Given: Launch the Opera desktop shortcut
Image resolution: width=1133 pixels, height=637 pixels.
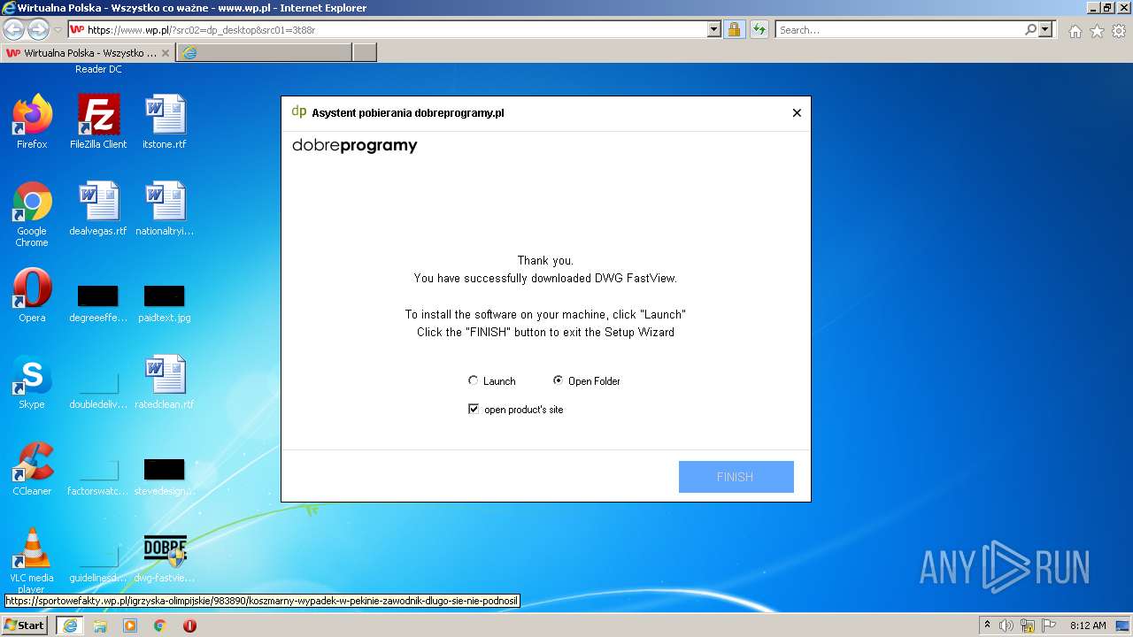Looking at the screenshot, I should [32, 295].
